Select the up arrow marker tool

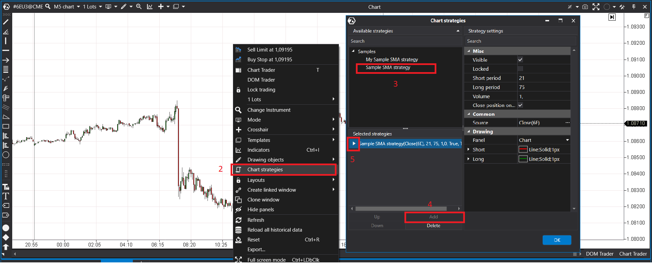[6, 247]
